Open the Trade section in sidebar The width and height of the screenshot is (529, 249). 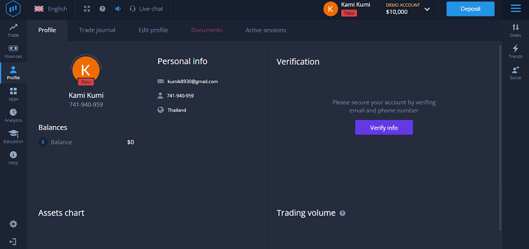point(13,30)
